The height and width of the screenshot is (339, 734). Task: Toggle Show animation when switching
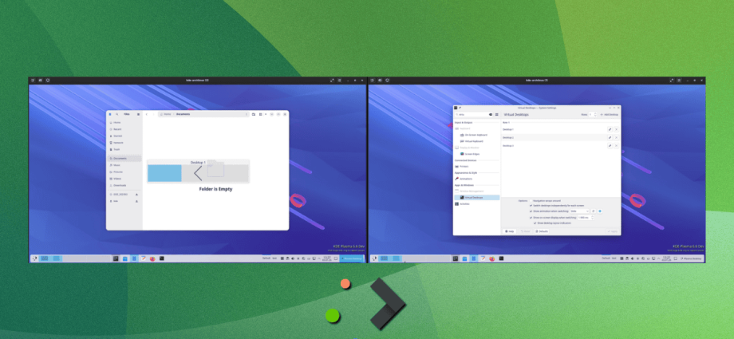531,211
